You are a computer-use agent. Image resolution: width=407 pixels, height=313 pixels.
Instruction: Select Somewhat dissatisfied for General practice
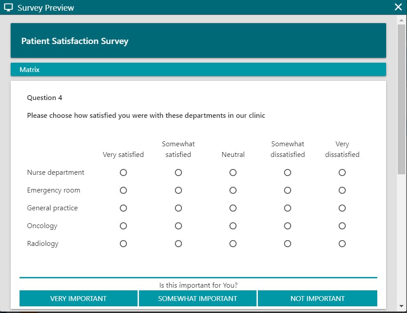[287, 208]
